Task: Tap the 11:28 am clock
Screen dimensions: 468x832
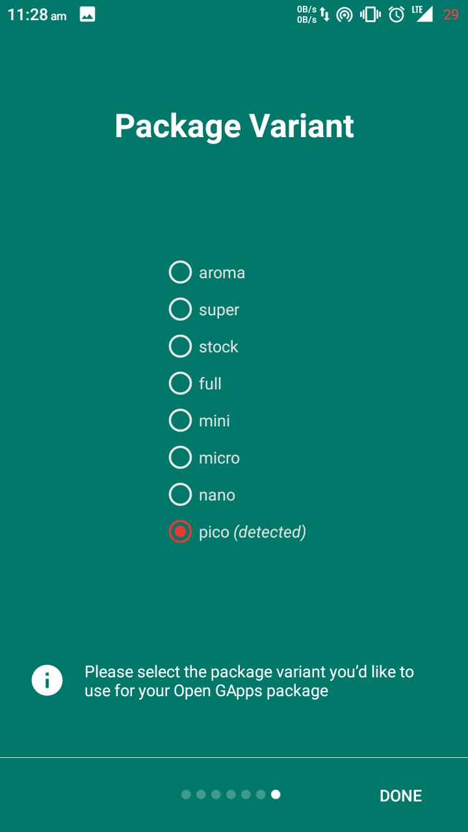Action: [37, 15]
